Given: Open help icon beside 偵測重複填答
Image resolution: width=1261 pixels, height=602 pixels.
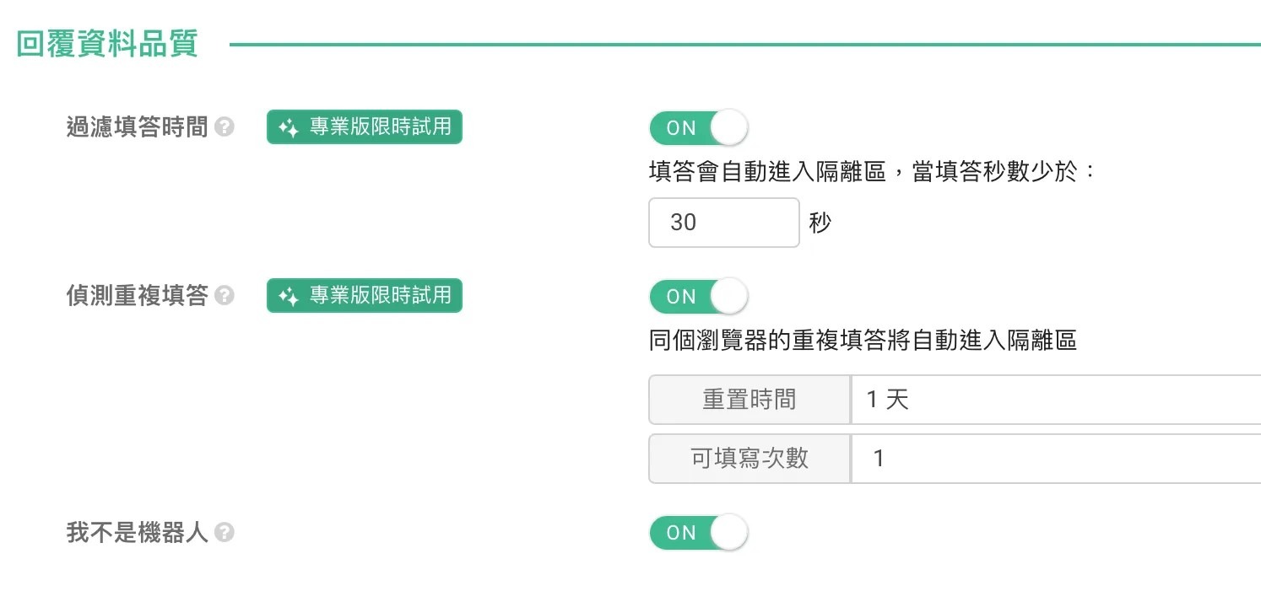Looking at the screenshot, I should 224,296.
